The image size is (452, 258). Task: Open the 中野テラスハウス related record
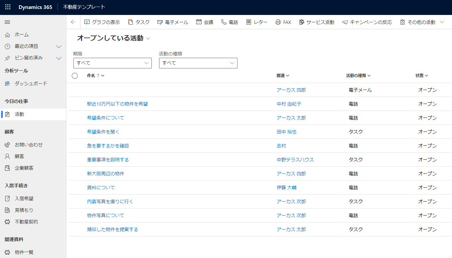click(295, 160)
